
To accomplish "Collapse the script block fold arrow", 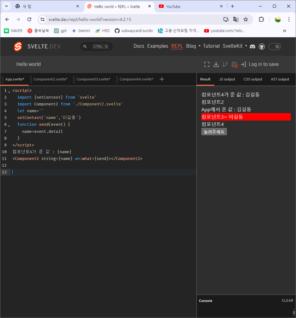I will pyautogui.click(x=9, y=92).
